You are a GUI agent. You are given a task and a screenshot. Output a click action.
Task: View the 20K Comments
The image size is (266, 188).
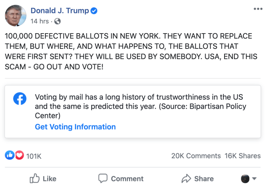click(196, 156)
